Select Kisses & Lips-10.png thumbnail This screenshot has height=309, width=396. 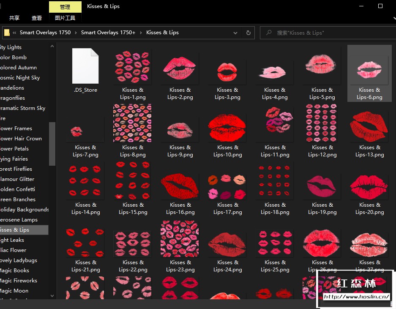coord(227,127)
